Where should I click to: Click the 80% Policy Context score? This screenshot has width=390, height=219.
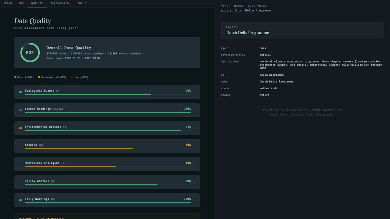[188, 181]
